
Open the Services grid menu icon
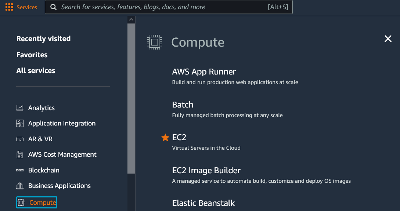tap(9, 7)
